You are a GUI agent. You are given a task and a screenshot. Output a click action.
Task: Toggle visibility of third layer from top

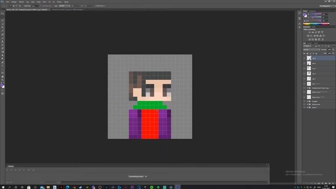tap(304, 68)
